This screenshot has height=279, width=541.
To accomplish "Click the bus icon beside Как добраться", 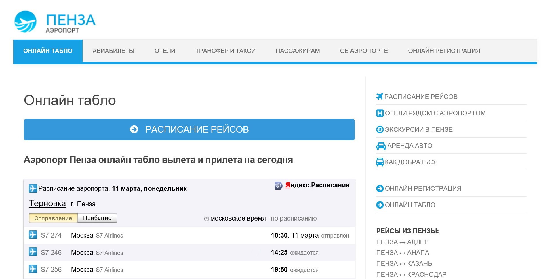I will (x=380, y=162).
